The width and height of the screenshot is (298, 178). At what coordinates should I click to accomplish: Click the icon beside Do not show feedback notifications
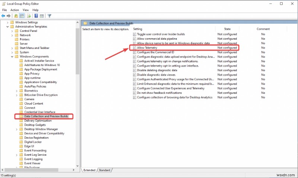(134, 93)
